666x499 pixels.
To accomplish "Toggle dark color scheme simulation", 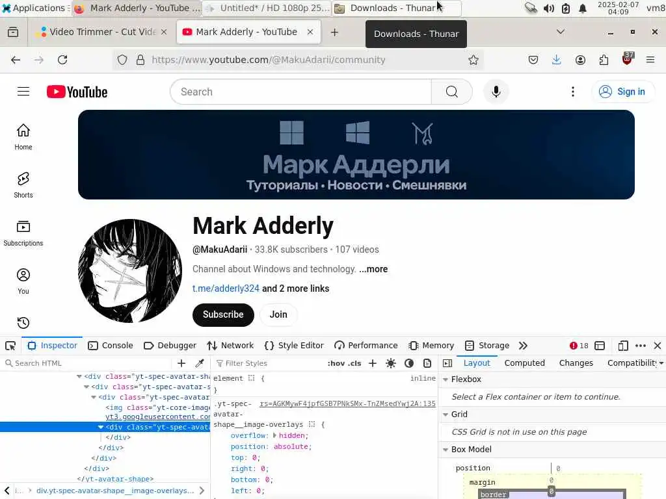I will coord(409,363).
